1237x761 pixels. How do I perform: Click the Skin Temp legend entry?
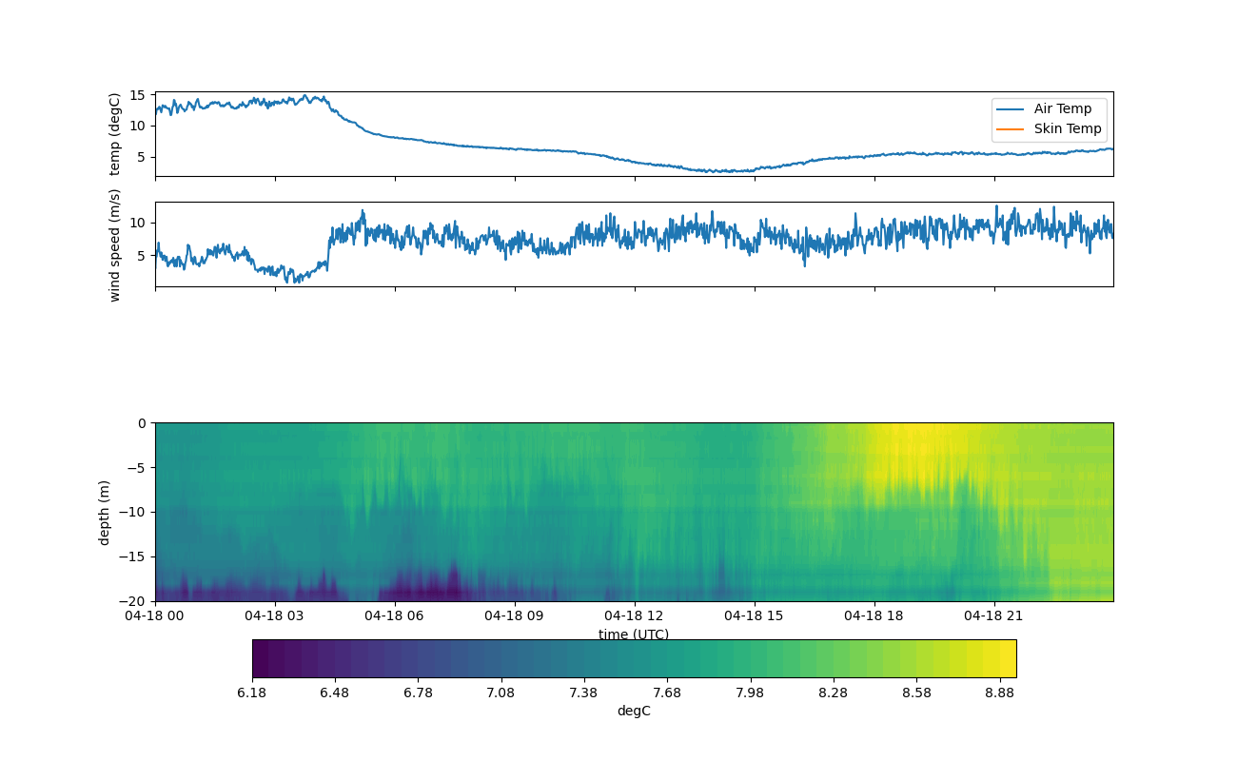pyautogui.click(x=1068, y=128)
